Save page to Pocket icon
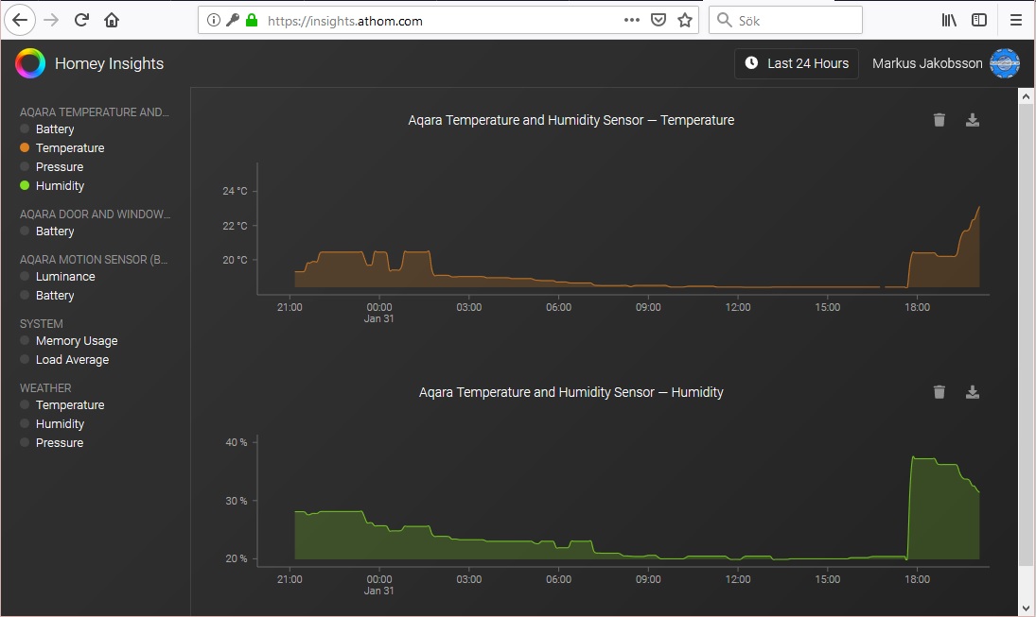Viewport: 1036px width, 617px height. (x=658, y=21)
